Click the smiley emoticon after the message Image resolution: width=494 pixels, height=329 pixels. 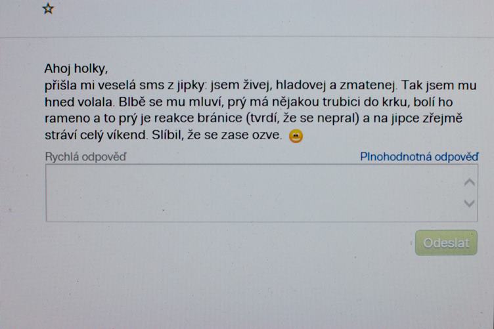[296, 136]
